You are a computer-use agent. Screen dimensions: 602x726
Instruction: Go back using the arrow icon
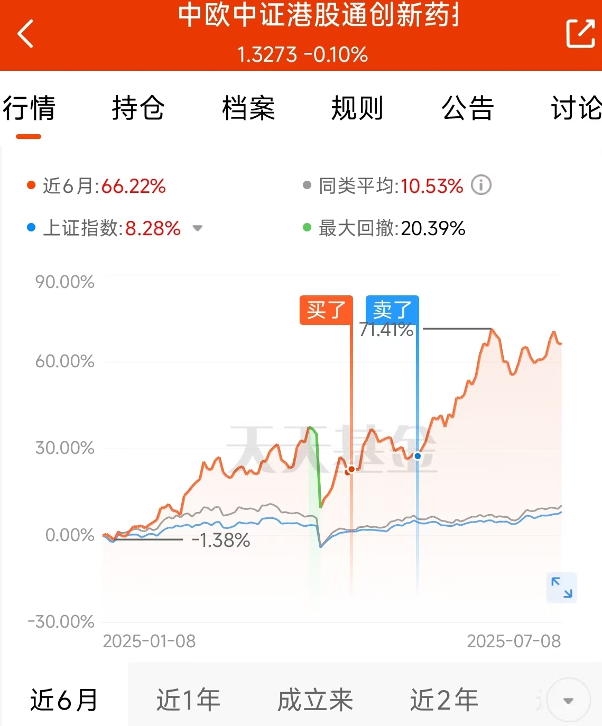coord(25,34)
